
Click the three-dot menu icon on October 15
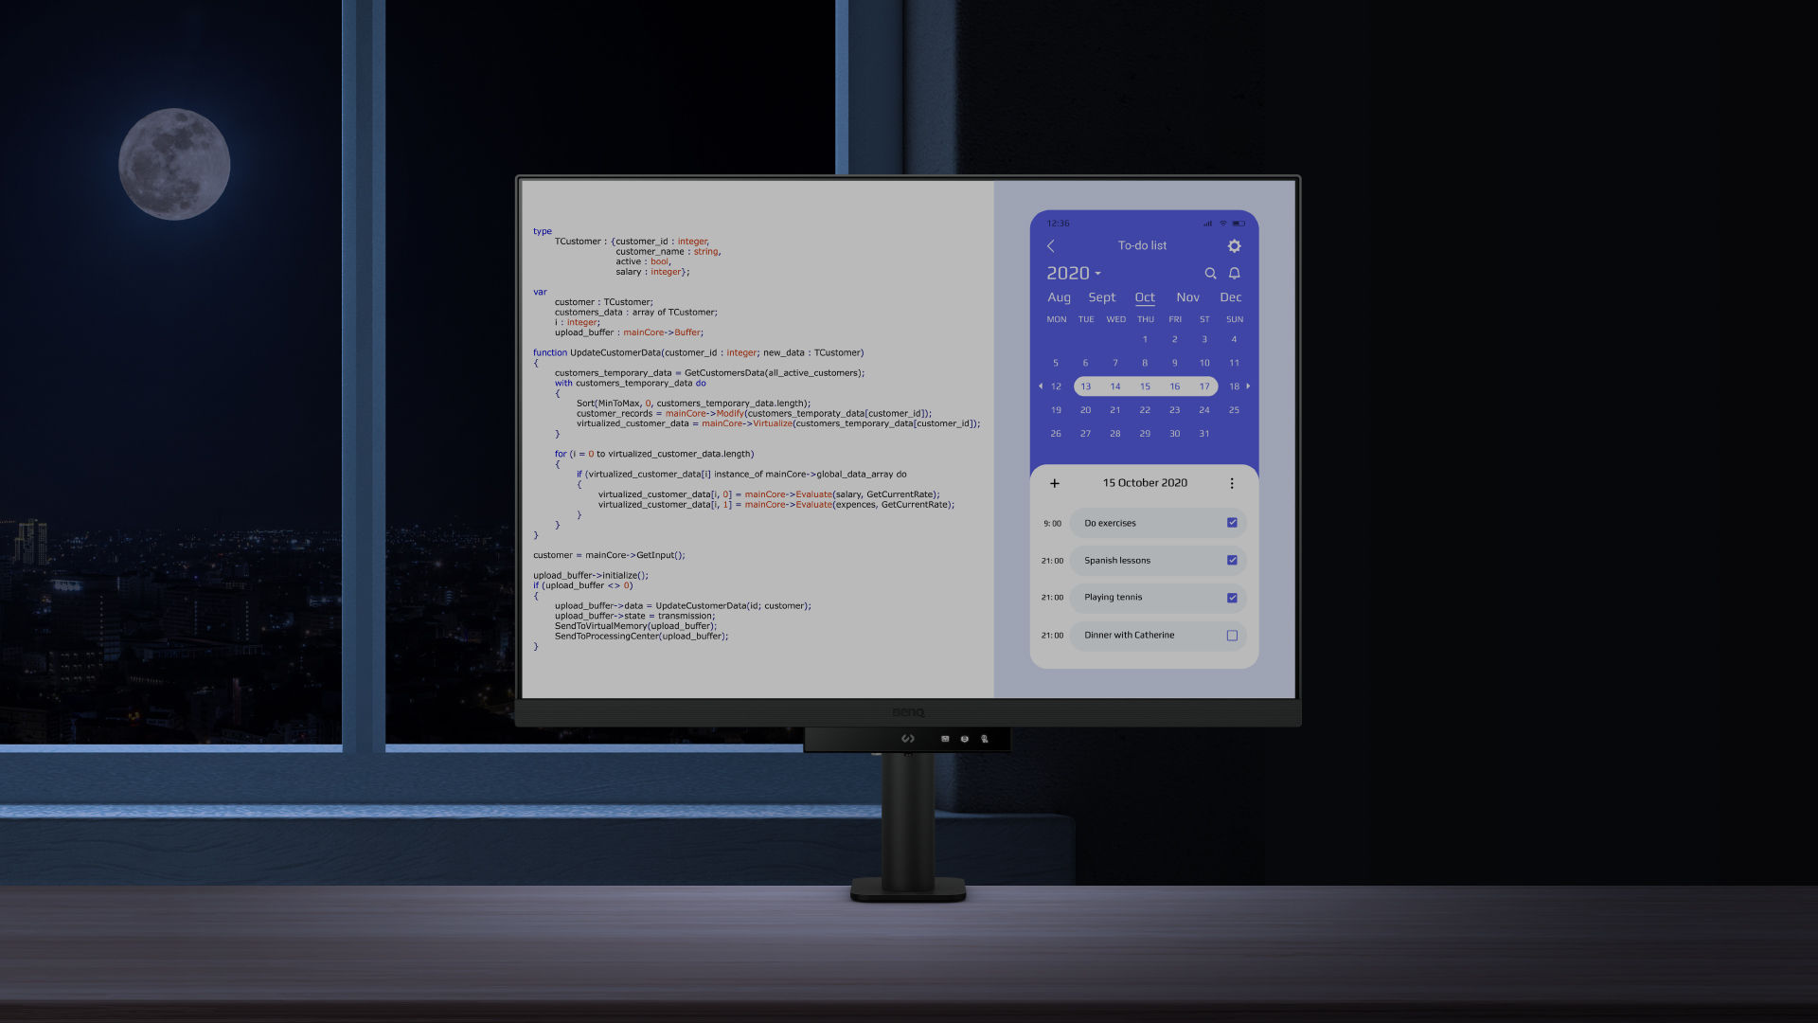click(x=1233, y=482)
